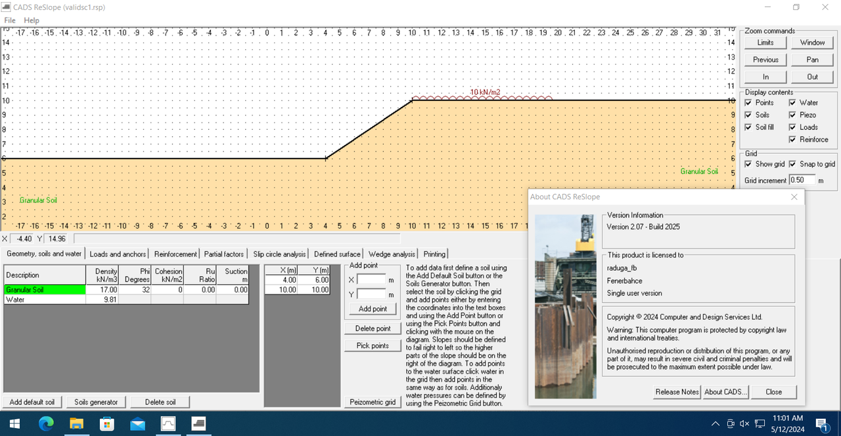This screenshot has height=436, width=841.
Task: Open Microsoft Store from the taskbar
Action: pyautogui.click(x=107, y=424)
